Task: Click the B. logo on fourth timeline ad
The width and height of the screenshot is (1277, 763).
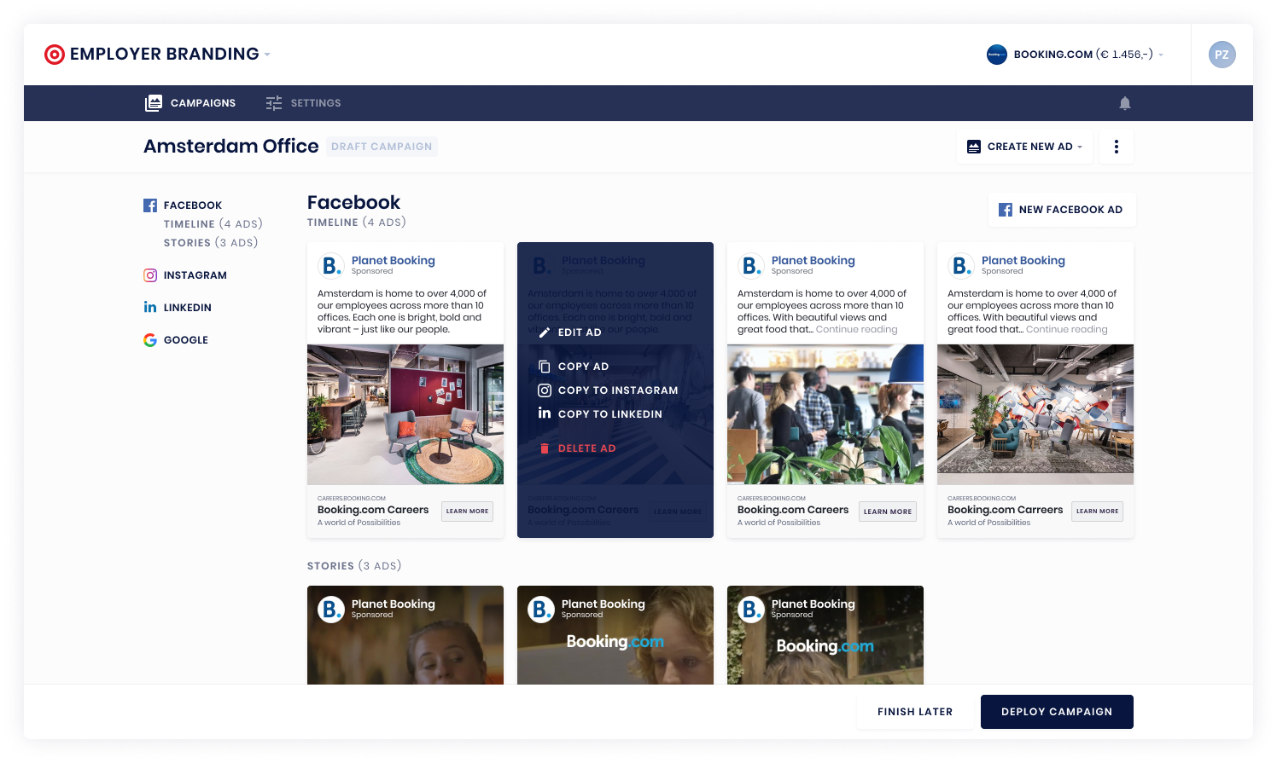Action: 961,266
